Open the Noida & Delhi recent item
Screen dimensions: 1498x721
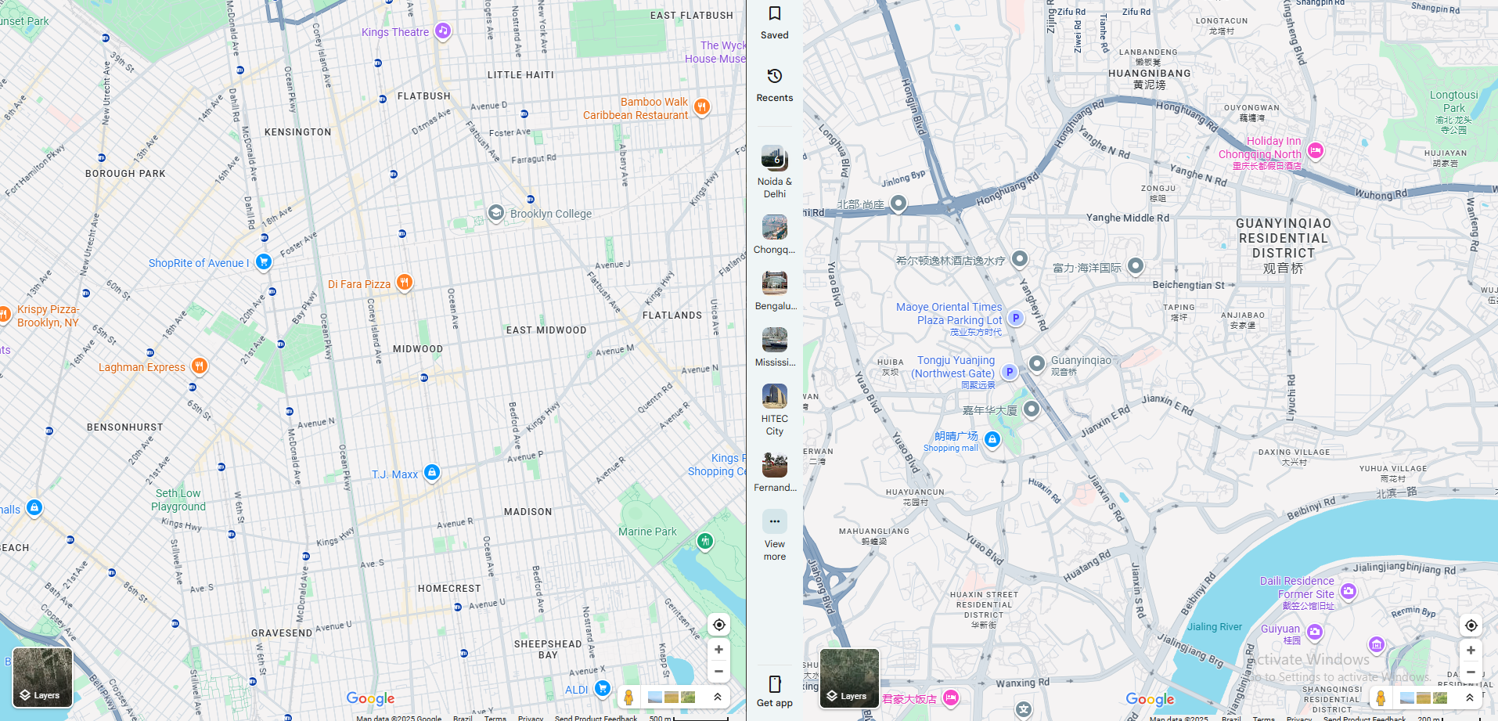[775, 171]
